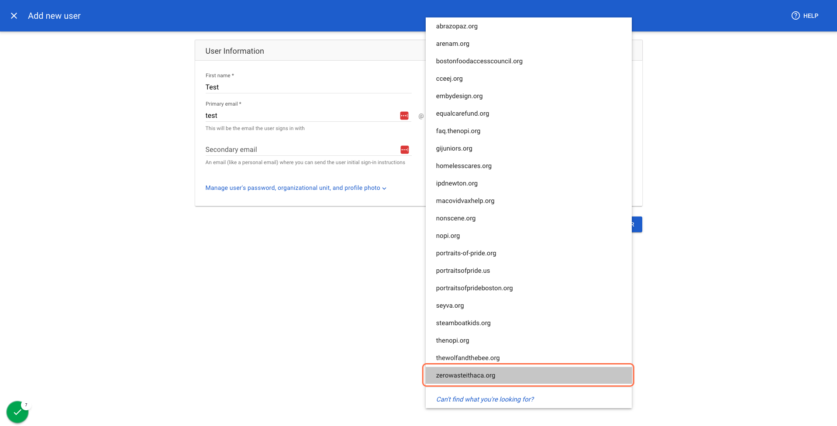
Task: Select portraitsofpride.us domain
Action: point(528,271)
